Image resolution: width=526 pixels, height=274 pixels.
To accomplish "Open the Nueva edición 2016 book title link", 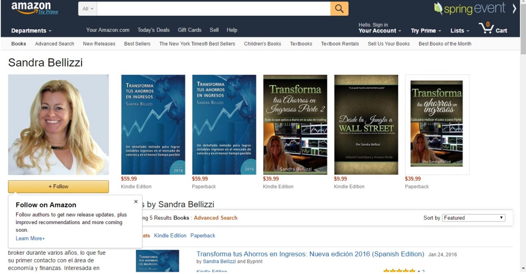I will tap(310, 254).
